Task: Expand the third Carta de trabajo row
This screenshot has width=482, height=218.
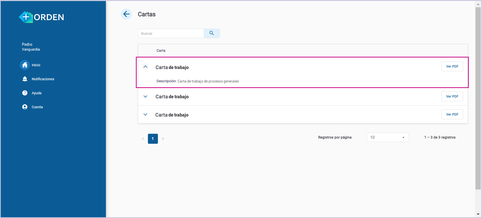Action: [x=145, y=114]
